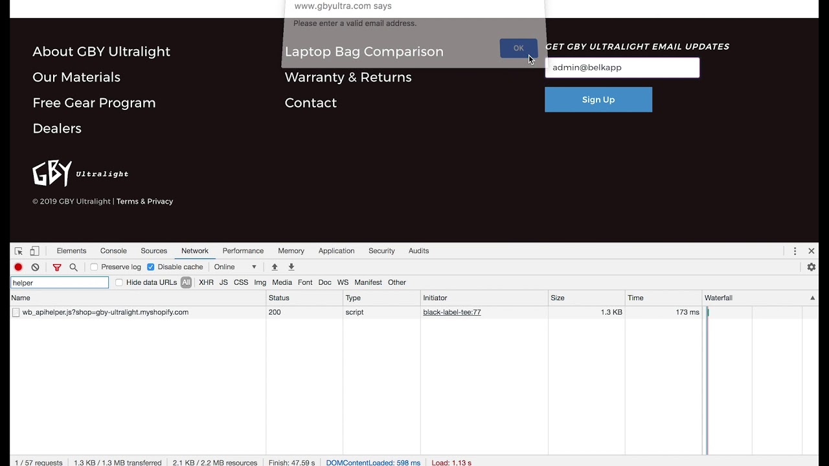The height and width of the screenshot is (466, 829).
Task: Sort by the Type column header
Action: pyautogui.click(x=381, y=298)
